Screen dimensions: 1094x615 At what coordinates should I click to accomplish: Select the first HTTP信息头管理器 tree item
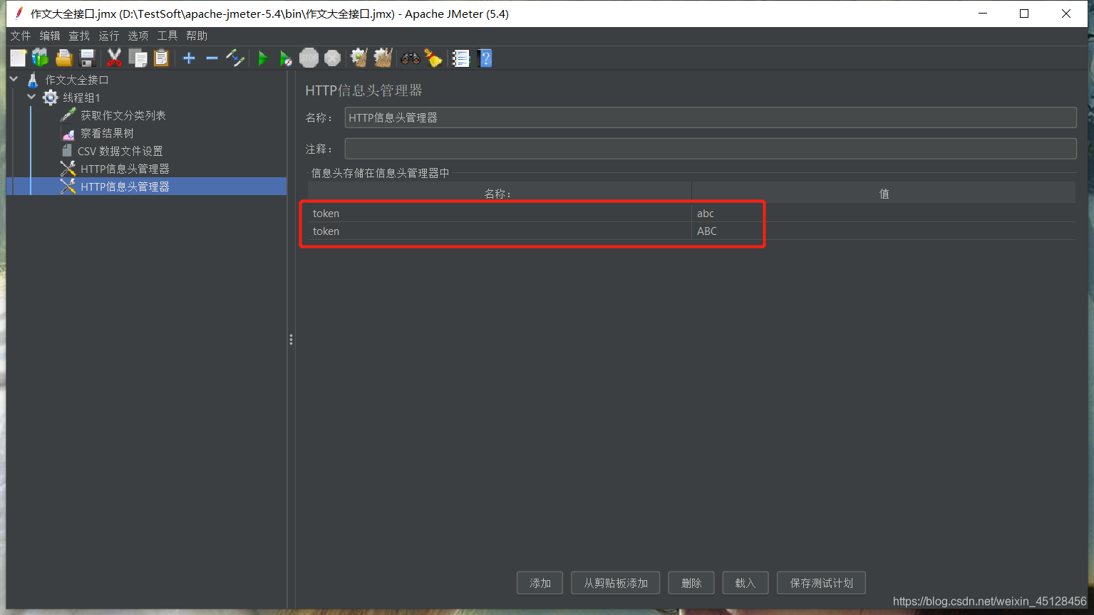pyautogui.click(x=125, y=169)
